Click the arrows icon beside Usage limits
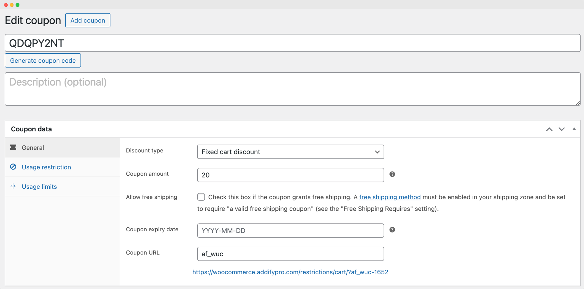The image size is (584, 289). pos(13,186)
